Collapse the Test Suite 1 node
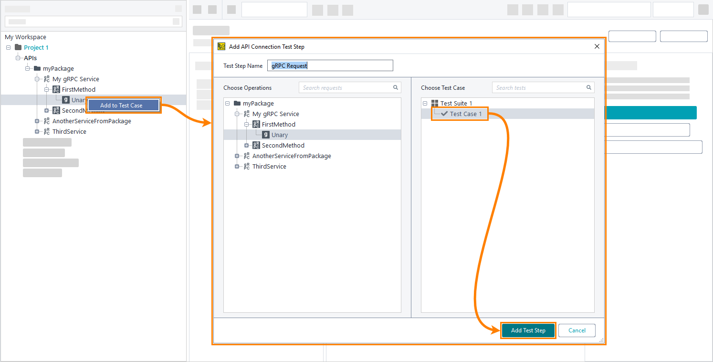Screen dimensions: 713x362 (x=425, y=103)
